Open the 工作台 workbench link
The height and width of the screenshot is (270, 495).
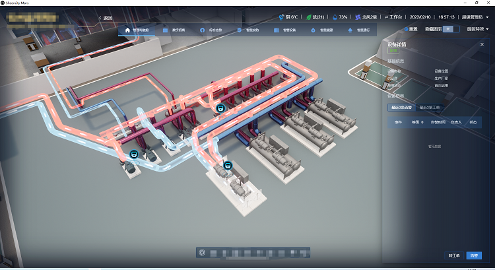point(393,17)
